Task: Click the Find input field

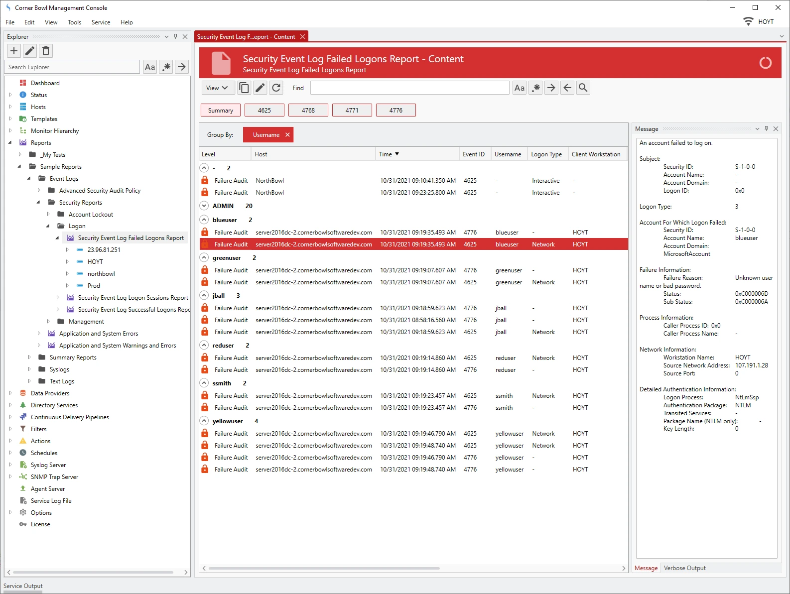Action: (x=409, y=88)
